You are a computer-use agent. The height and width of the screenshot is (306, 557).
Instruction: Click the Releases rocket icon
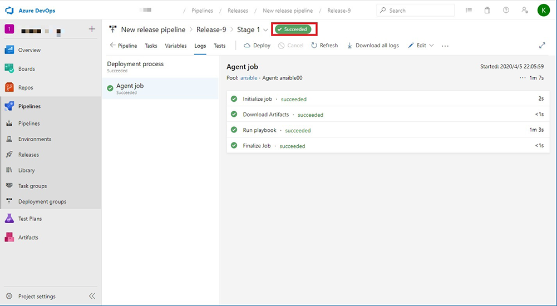point(9,155)
